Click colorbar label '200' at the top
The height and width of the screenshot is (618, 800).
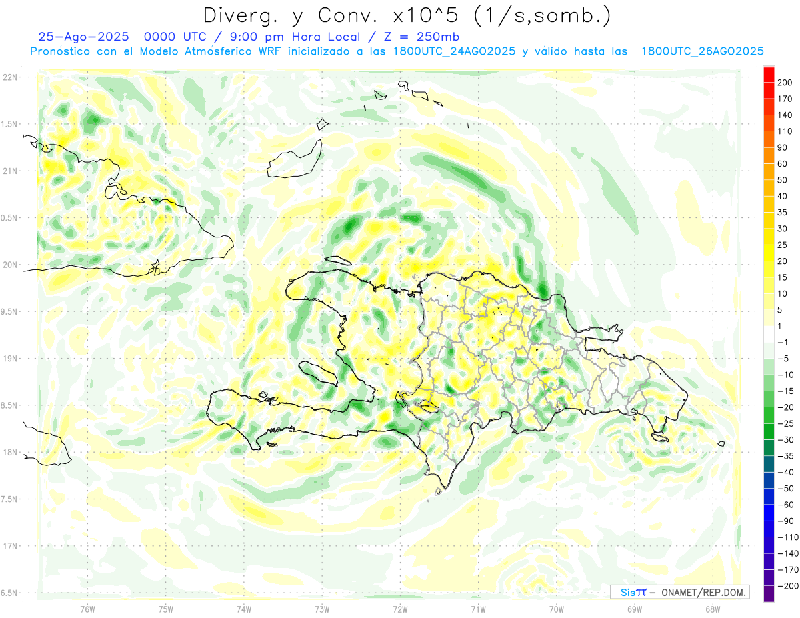785,83
